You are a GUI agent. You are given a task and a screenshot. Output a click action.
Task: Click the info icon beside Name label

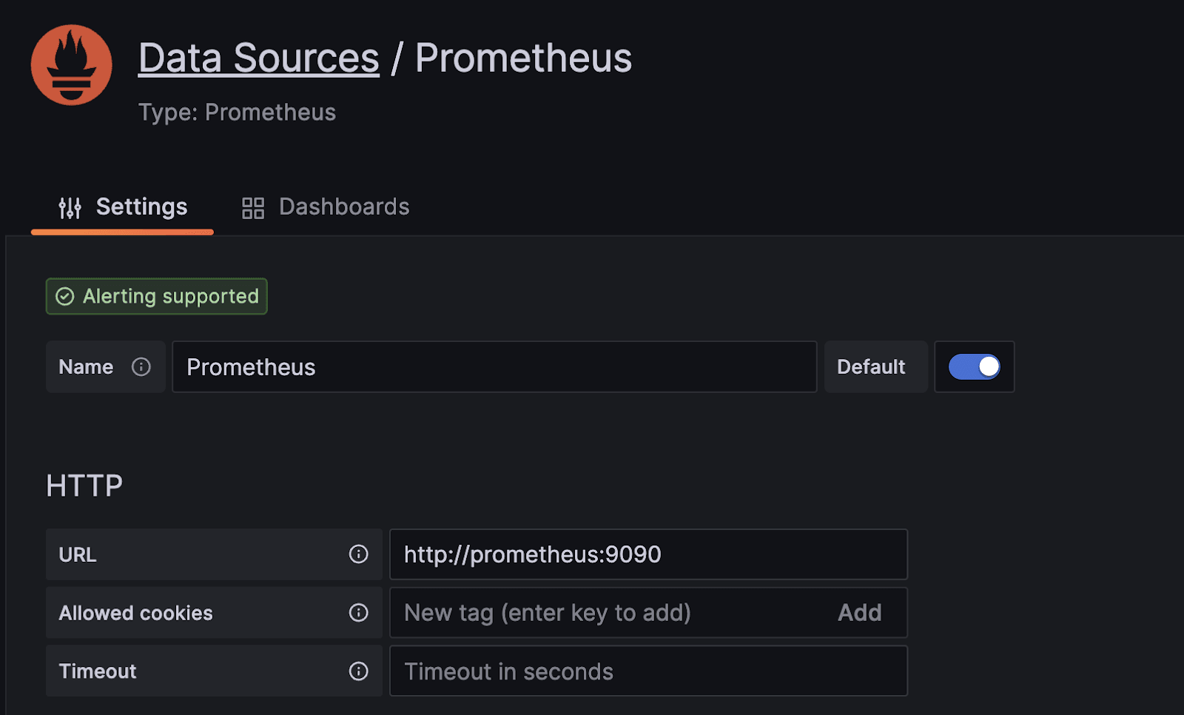pos(141,367)
